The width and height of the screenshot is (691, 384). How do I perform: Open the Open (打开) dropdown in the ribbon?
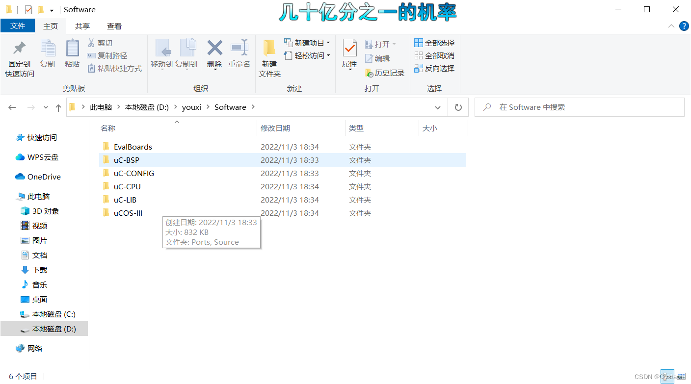point(380,44)
